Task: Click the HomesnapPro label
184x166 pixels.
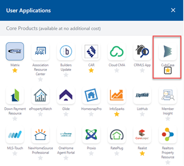Action: coord(91,109)
